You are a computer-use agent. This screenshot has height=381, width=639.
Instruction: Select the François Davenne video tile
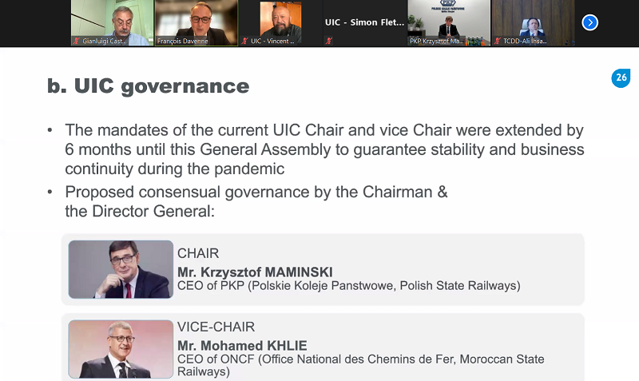[x=196, y=23]
